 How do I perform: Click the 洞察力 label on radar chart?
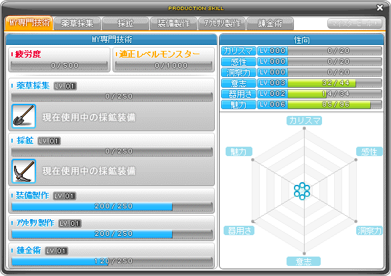coord(370,230)
